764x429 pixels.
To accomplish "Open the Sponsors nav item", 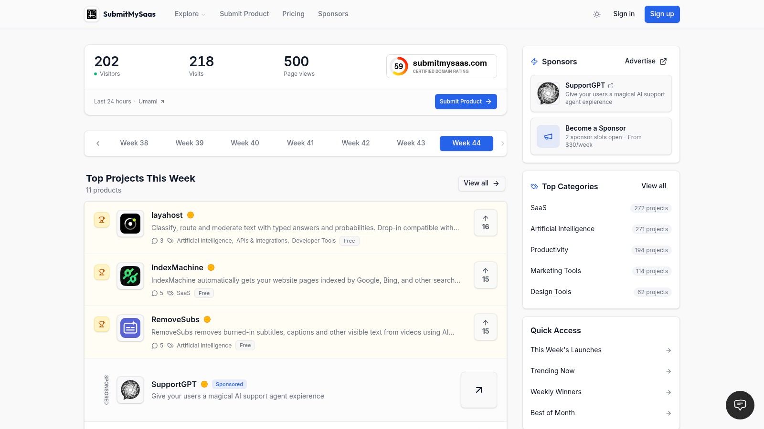I will 333,14.
